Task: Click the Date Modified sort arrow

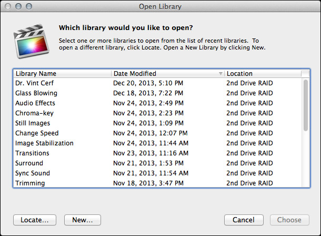Action: 220,74
